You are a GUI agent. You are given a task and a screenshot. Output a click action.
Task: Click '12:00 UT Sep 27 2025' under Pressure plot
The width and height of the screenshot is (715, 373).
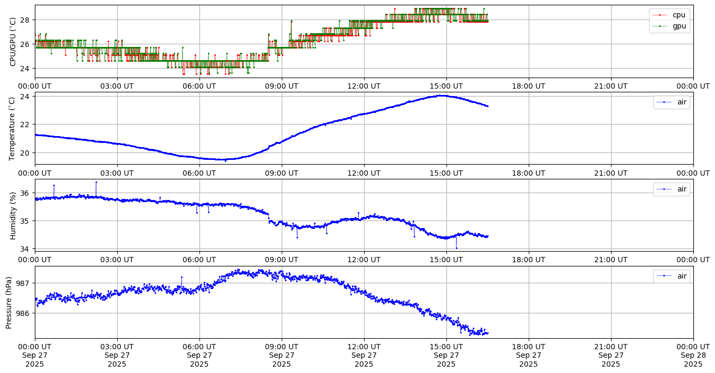[364, 355]
